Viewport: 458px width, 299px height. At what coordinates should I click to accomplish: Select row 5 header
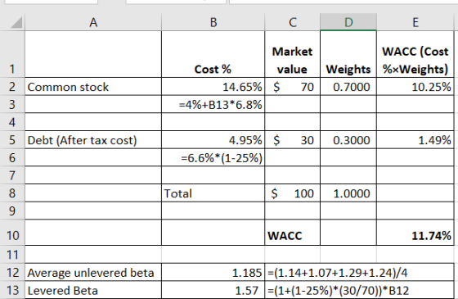[x=12, y=140]
